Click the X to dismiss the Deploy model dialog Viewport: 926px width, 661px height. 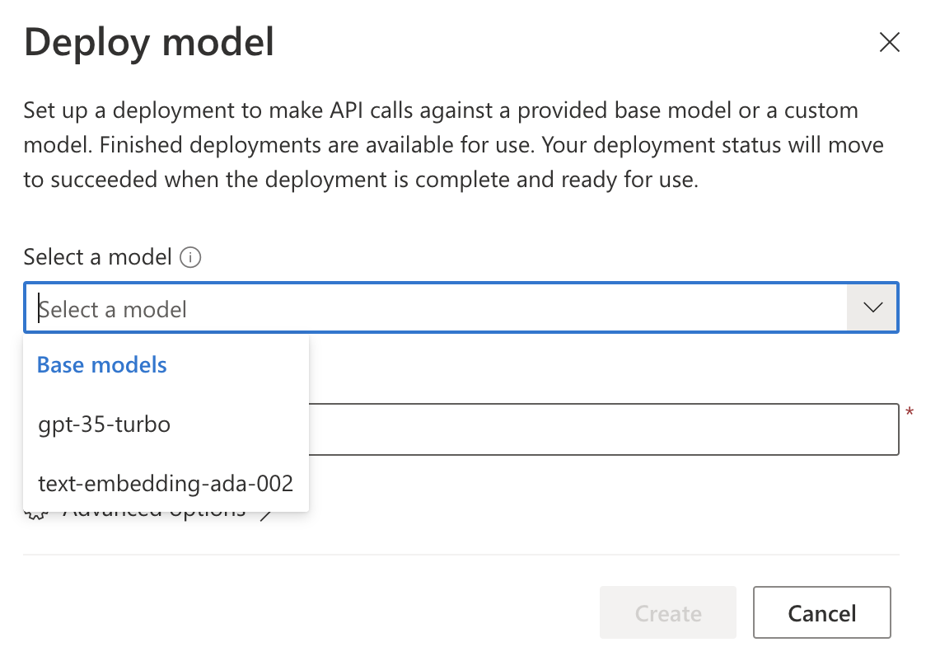tap(890, 42)
